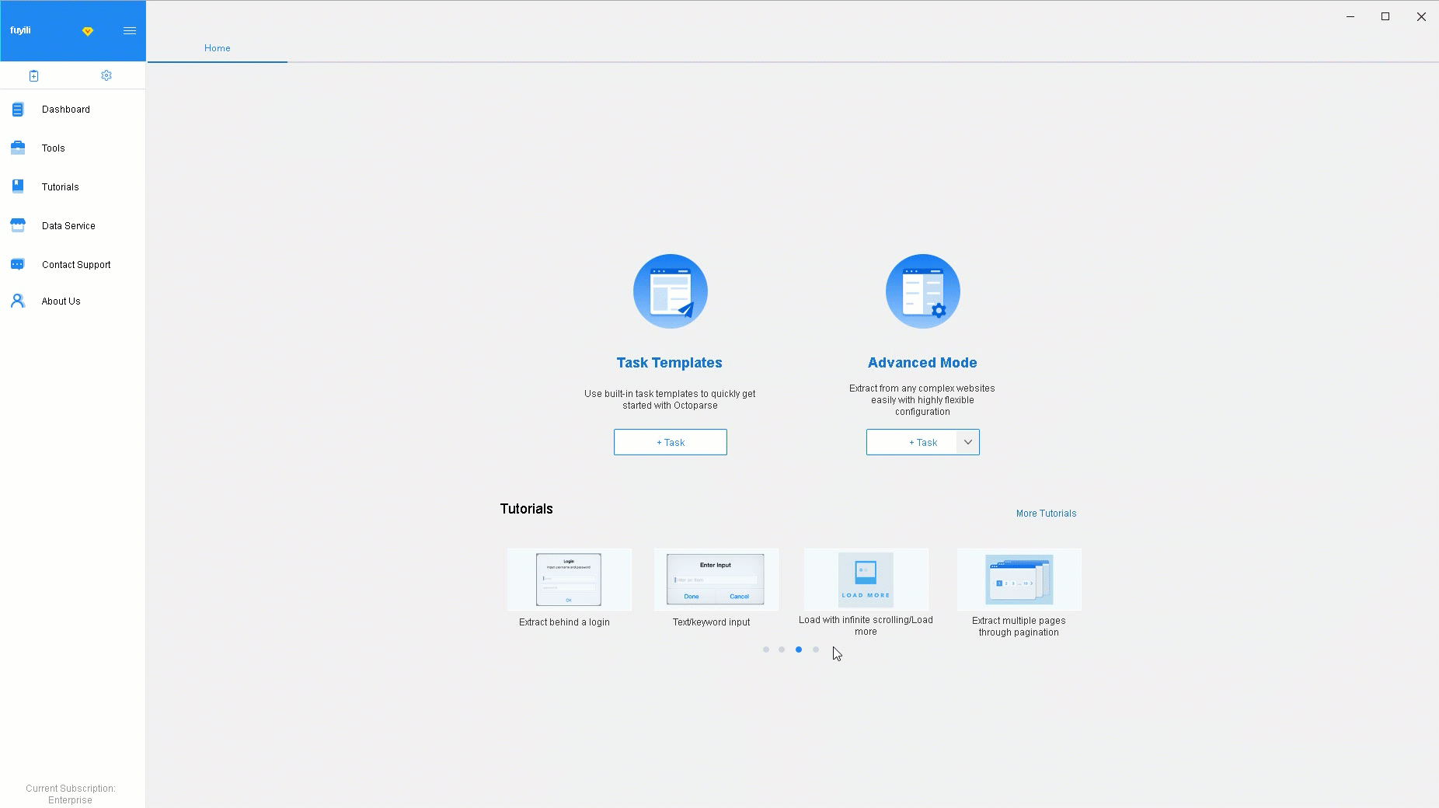
Task: Click the Dashboard icon in sidebar
Action: 18,110
